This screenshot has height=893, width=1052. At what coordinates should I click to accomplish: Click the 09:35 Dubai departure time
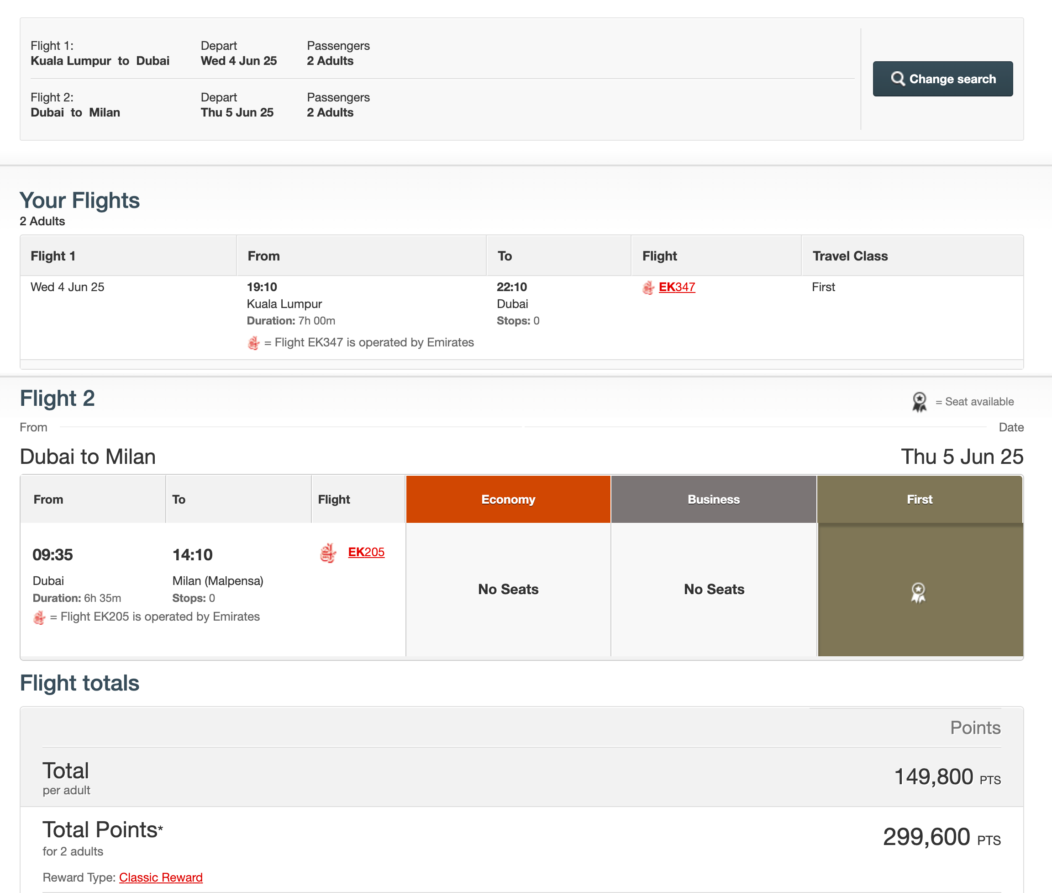pos(53,555)
